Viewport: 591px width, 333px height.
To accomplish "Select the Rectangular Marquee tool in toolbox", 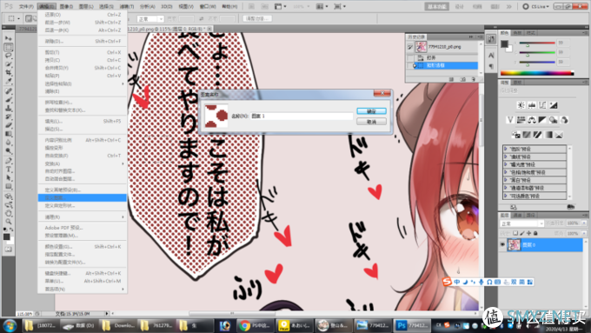I will pos(9,47).
